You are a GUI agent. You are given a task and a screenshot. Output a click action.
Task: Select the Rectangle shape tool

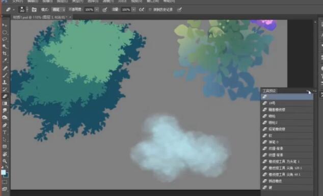(x=5, y=146)
